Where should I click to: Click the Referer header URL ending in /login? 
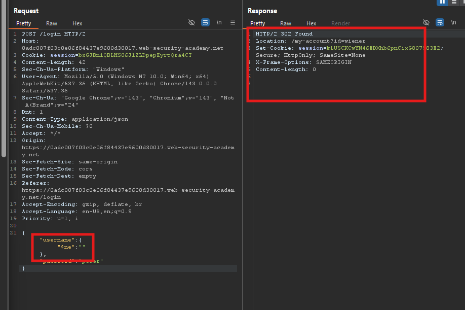pyautogui.click(x=128, y=194)
